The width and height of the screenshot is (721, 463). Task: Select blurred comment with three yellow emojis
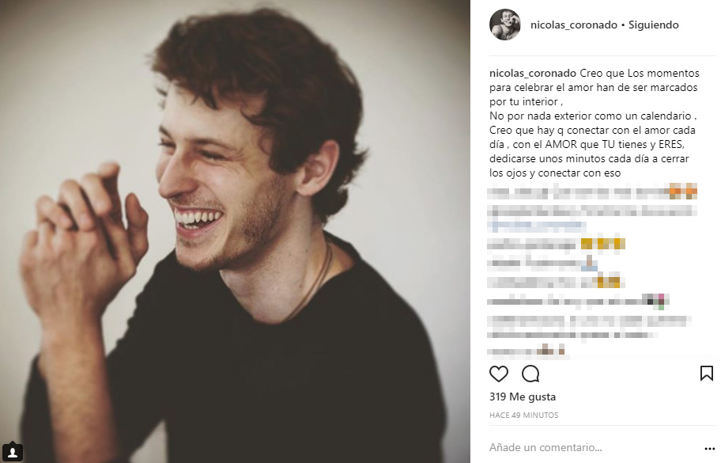tap(557, 244)
